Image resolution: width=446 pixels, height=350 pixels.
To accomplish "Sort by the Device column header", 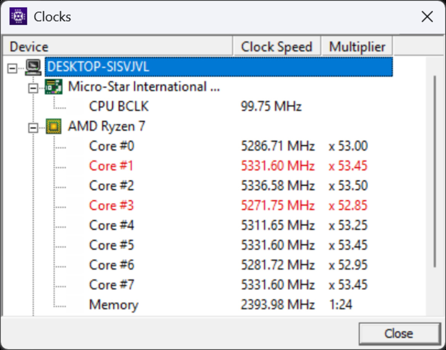I will click(117, 47).
